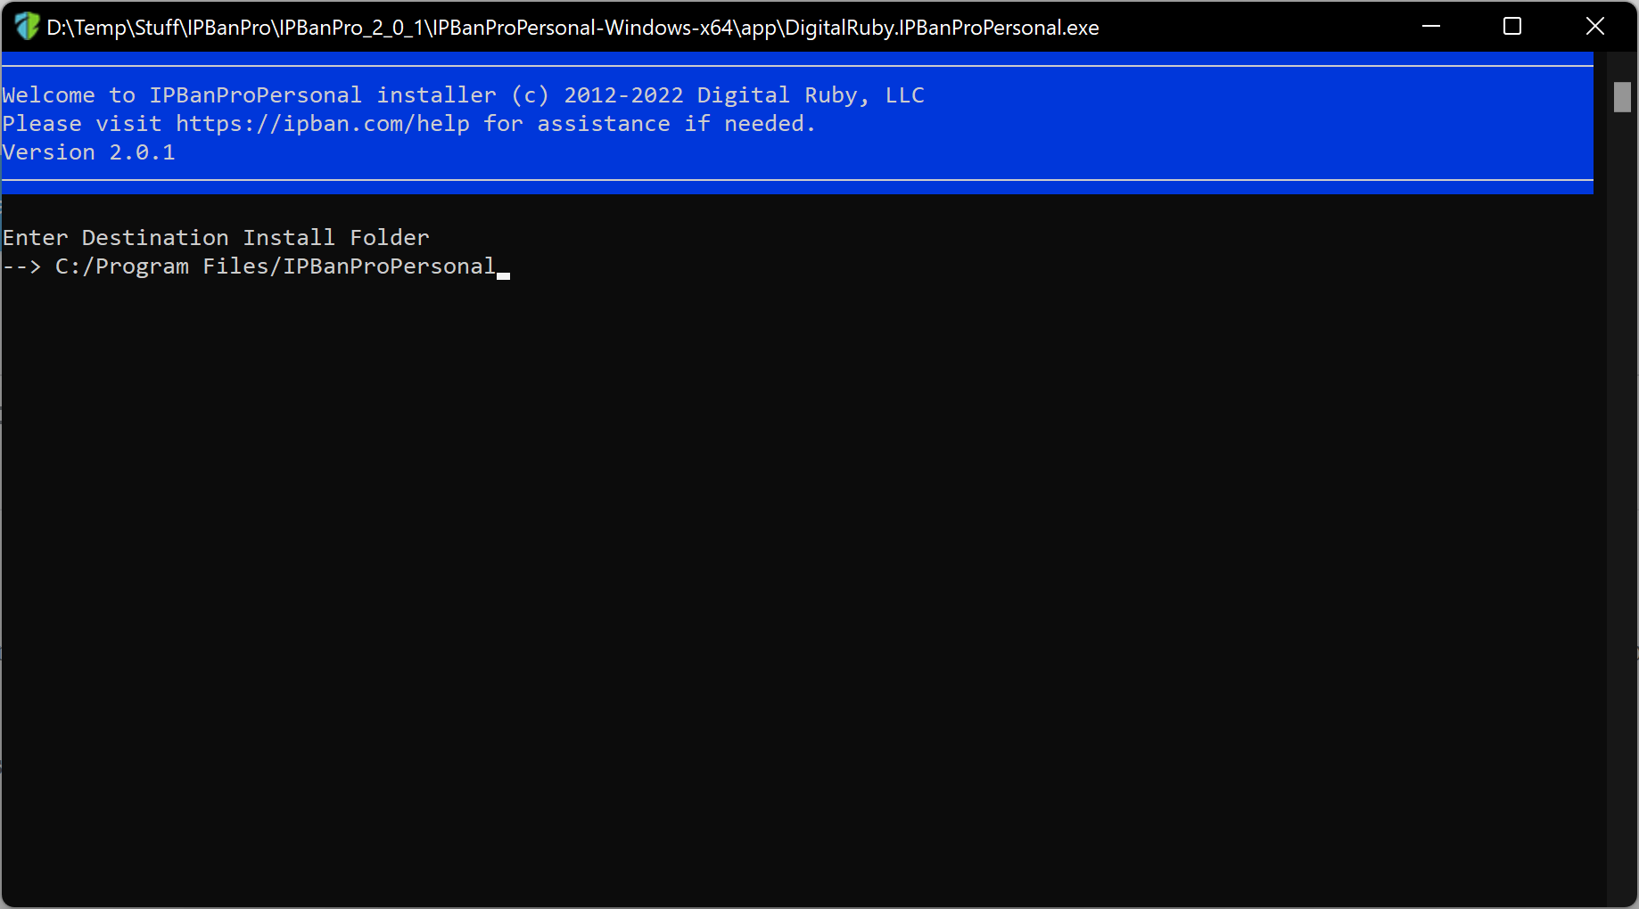Open the shield icon system menu

click(x=27, y=27)
